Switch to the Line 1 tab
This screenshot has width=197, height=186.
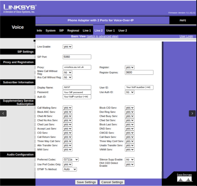[x=87, y=31]
